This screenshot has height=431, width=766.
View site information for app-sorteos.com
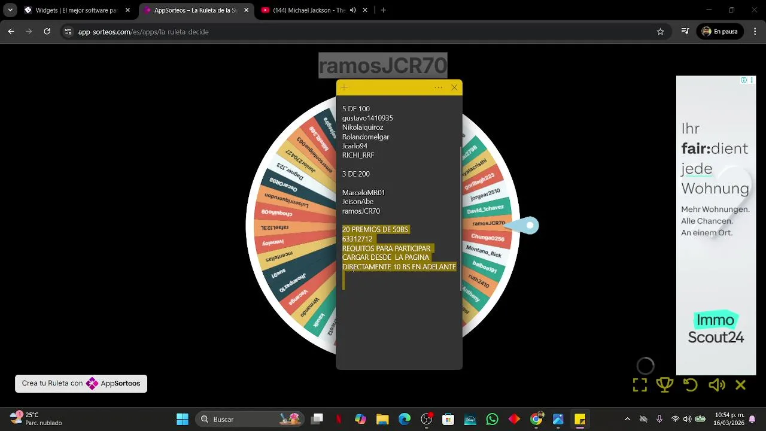click(68, 32)
